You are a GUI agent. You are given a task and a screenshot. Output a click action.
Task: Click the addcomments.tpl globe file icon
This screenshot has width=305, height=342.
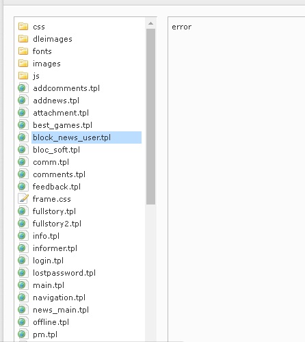pyautogui.click(x=23, y=88)
